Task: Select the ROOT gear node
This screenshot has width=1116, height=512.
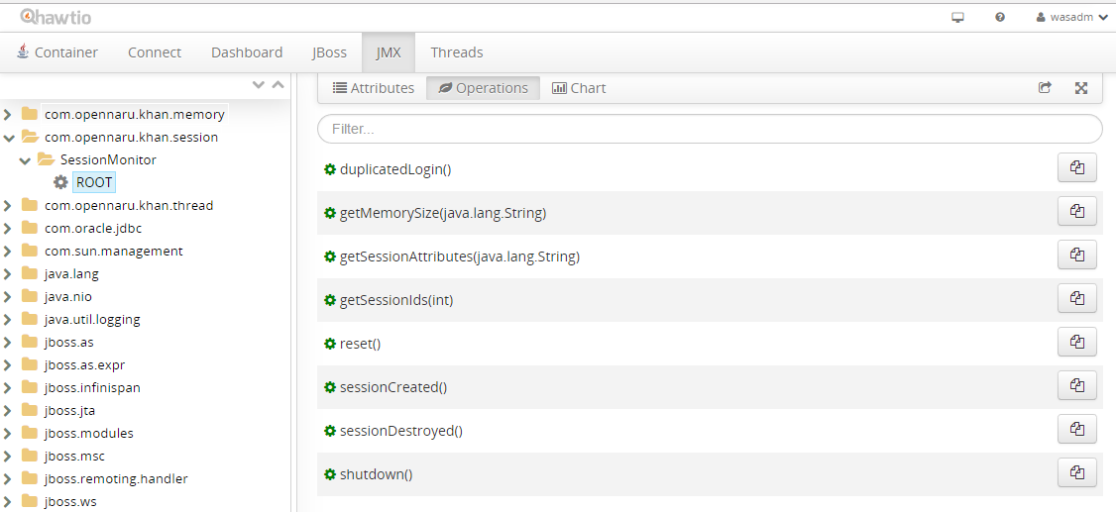Action: click(x=93, y=182)
